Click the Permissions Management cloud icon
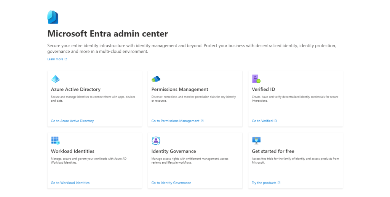The height and width of the screenshot is (197, 390). point(156,79)
